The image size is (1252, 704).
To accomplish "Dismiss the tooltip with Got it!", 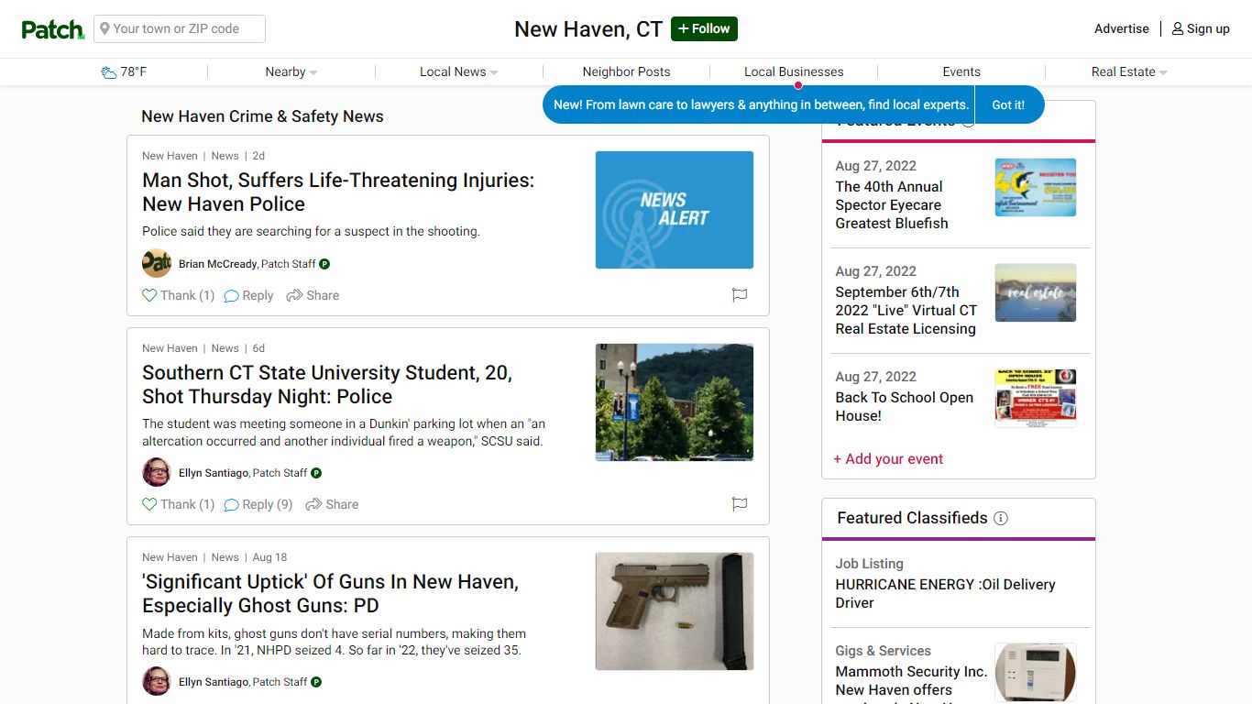I will [x=1008, y=104].
